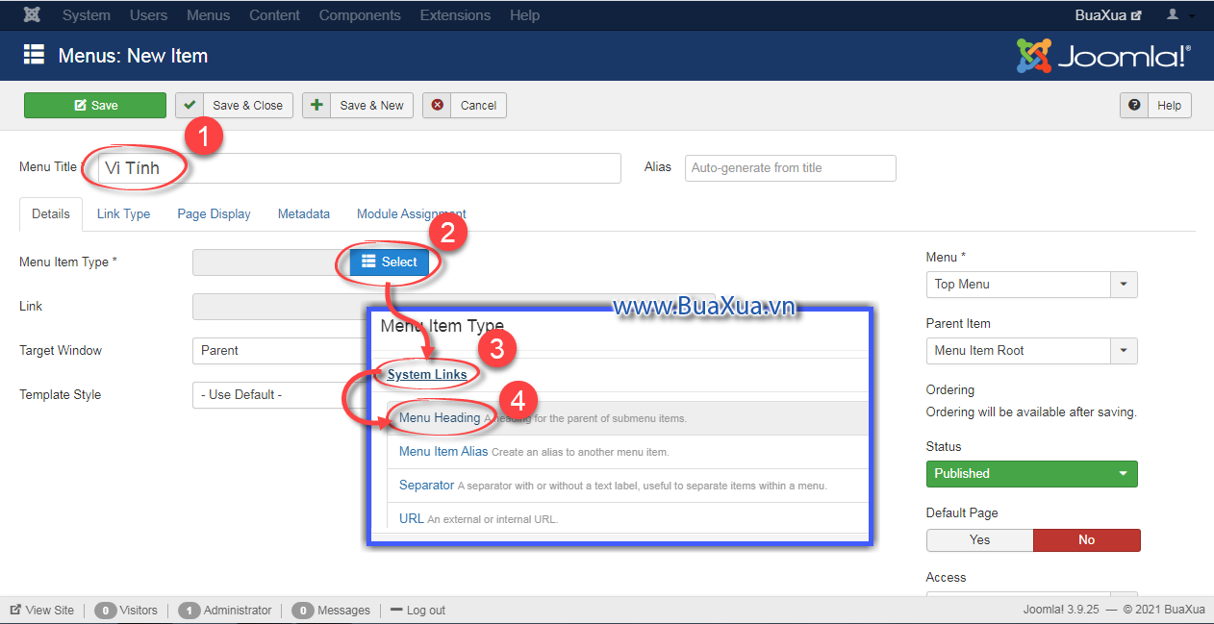
Task: Choose Menu Heading item type
Action: (440, 418)
